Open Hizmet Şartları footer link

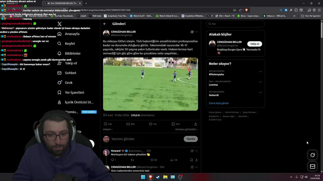[x=215, y=112]
